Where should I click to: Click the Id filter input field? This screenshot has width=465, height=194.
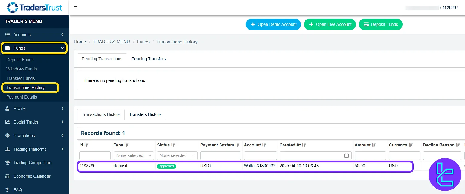(95, 155)
